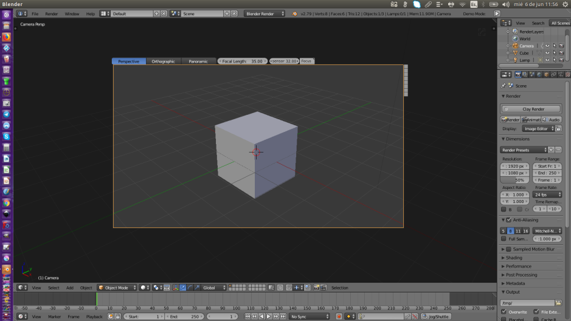The image size is (571, 321).
Task: Open the World properties tab icon
Action: [539, 75]
